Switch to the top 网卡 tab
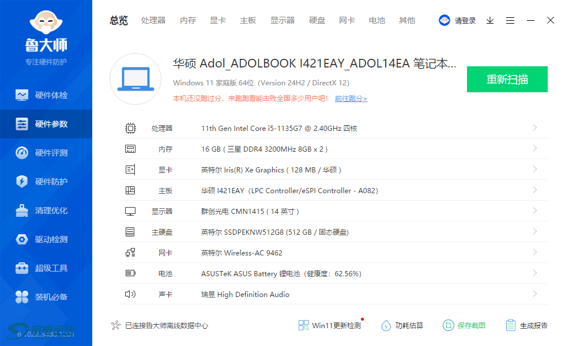 point(347,21)
